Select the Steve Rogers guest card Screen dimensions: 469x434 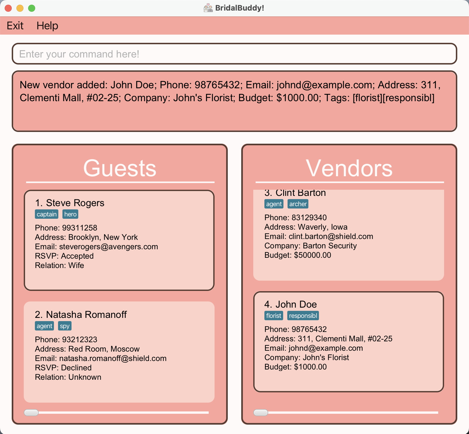point(119,240)
